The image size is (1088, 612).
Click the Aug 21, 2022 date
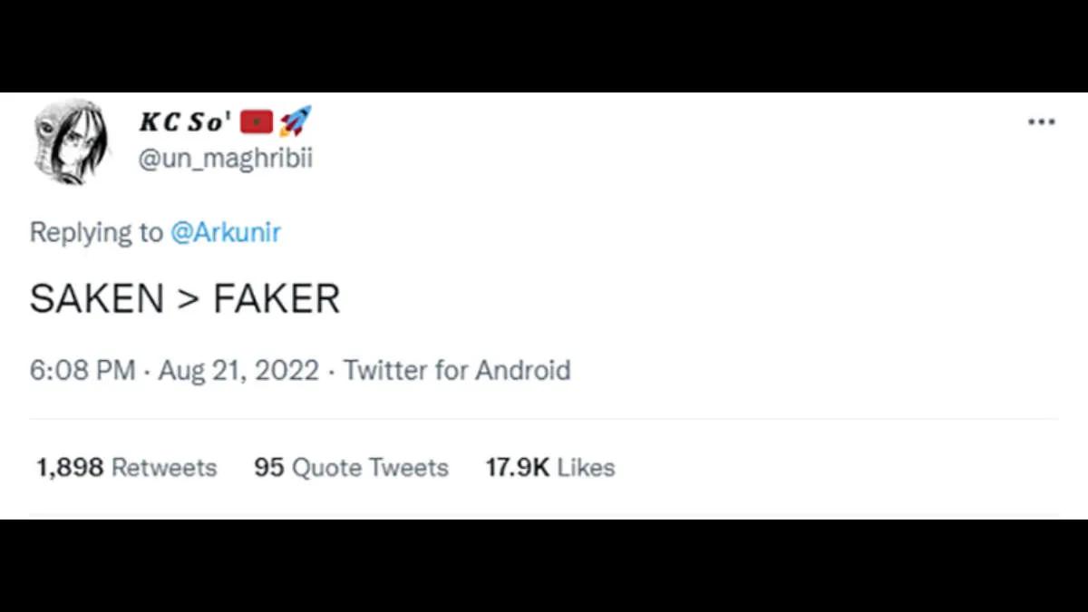[238, 371]
